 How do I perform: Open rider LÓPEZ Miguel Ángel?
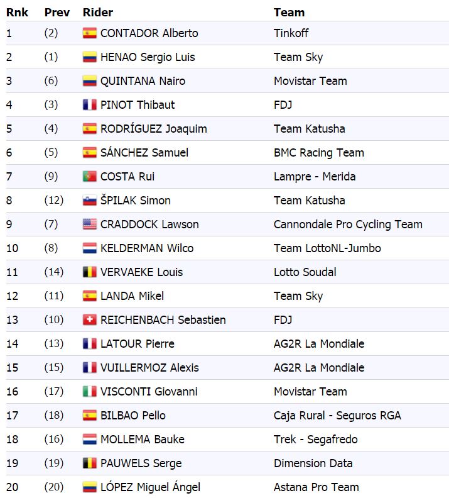click(x=150, y=487)
